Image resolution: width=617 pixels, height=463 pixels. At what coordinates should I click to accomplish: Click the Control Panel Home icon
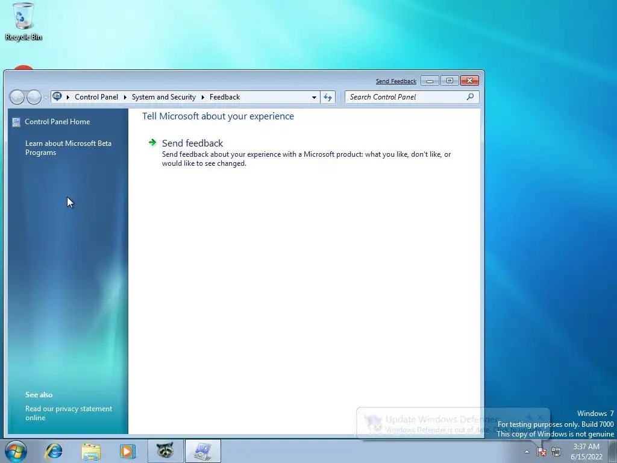pos(16,122)
